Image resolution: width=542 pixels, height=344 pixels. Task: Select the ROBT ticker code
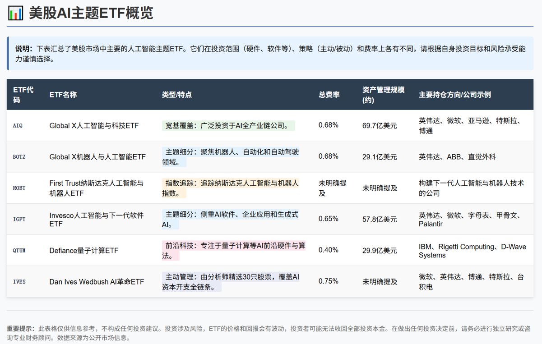pos(19,188)
